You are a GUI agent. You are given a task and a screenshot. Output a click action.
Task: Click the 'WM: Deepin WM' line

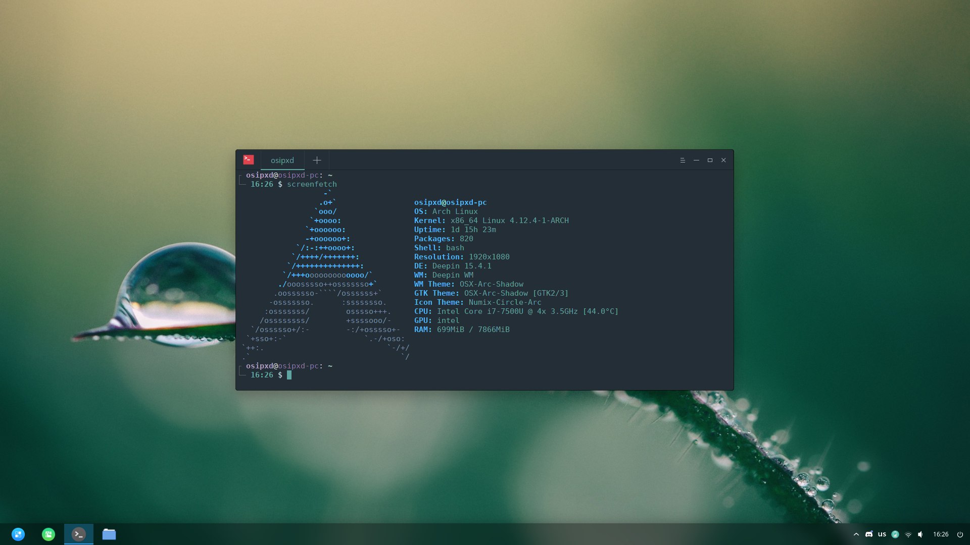pyautogui.click(x=444, y=275)
